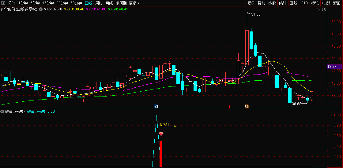This screenshot has width=343, height=168.
Task: Click the 深海巨无霸F indicator name
Action: (x=15, y=111)
